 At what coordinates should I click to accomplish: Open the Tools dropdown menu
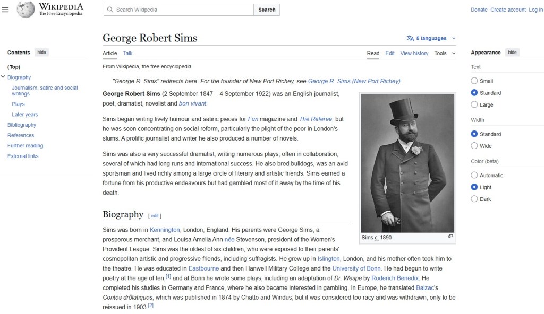coord(445,53)
